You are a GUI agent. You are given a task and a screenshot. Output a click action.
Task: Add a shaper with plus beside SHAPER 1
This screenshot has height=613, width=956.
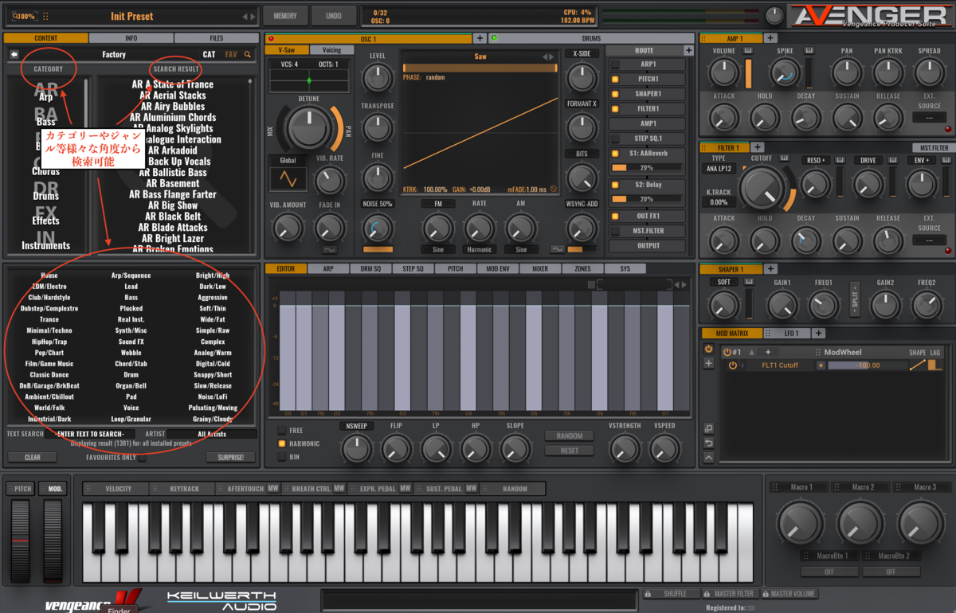pyautogui.click(x=770, y=269)
